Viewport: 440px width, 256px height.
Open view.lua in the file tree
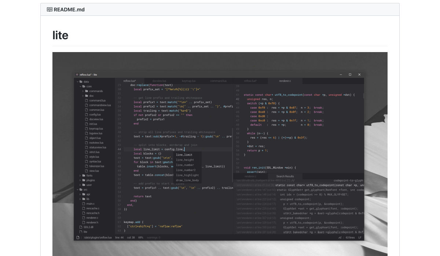tap(94, 171)
